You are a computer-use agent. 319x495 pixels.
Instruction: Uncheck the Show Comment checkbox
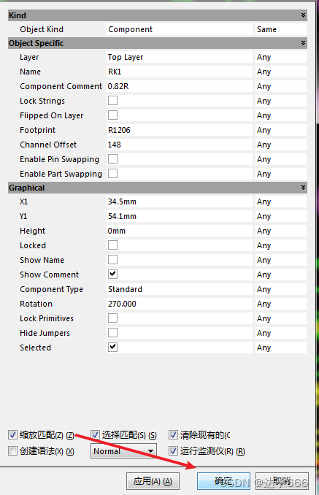(112, 274)
